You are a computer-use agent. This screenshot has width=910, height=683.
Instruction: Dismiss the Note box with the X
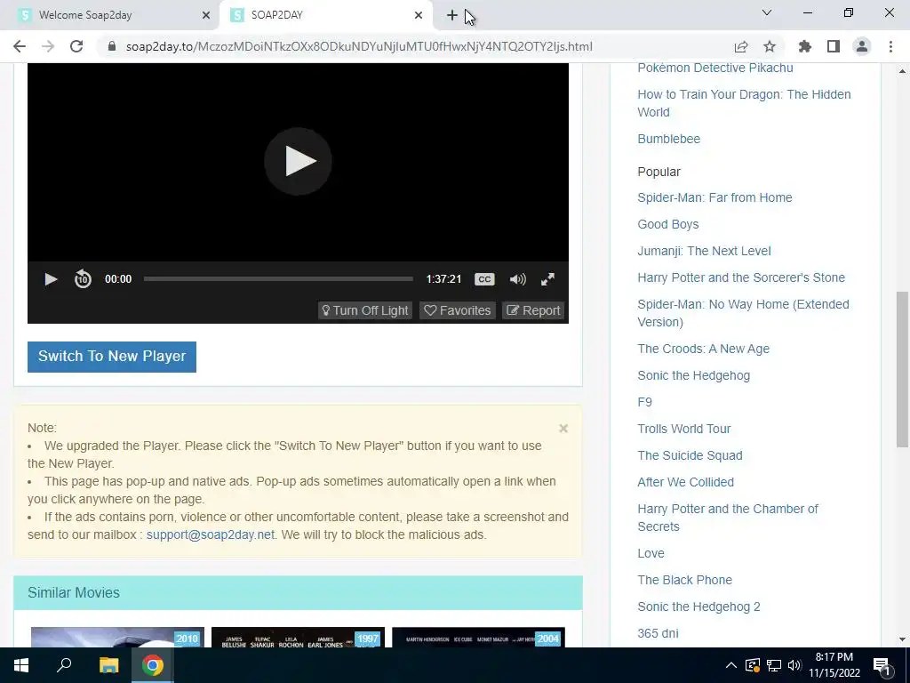[563, 429]
